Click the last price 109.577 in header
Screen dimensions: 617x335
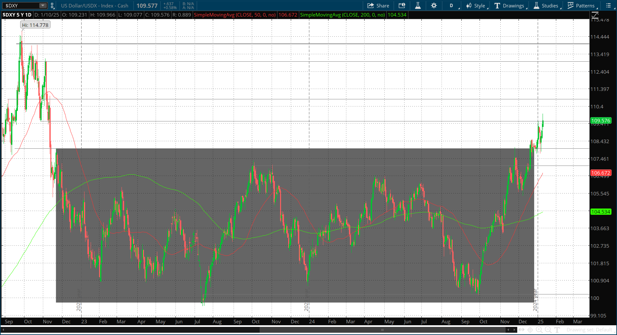pos(147,6)
